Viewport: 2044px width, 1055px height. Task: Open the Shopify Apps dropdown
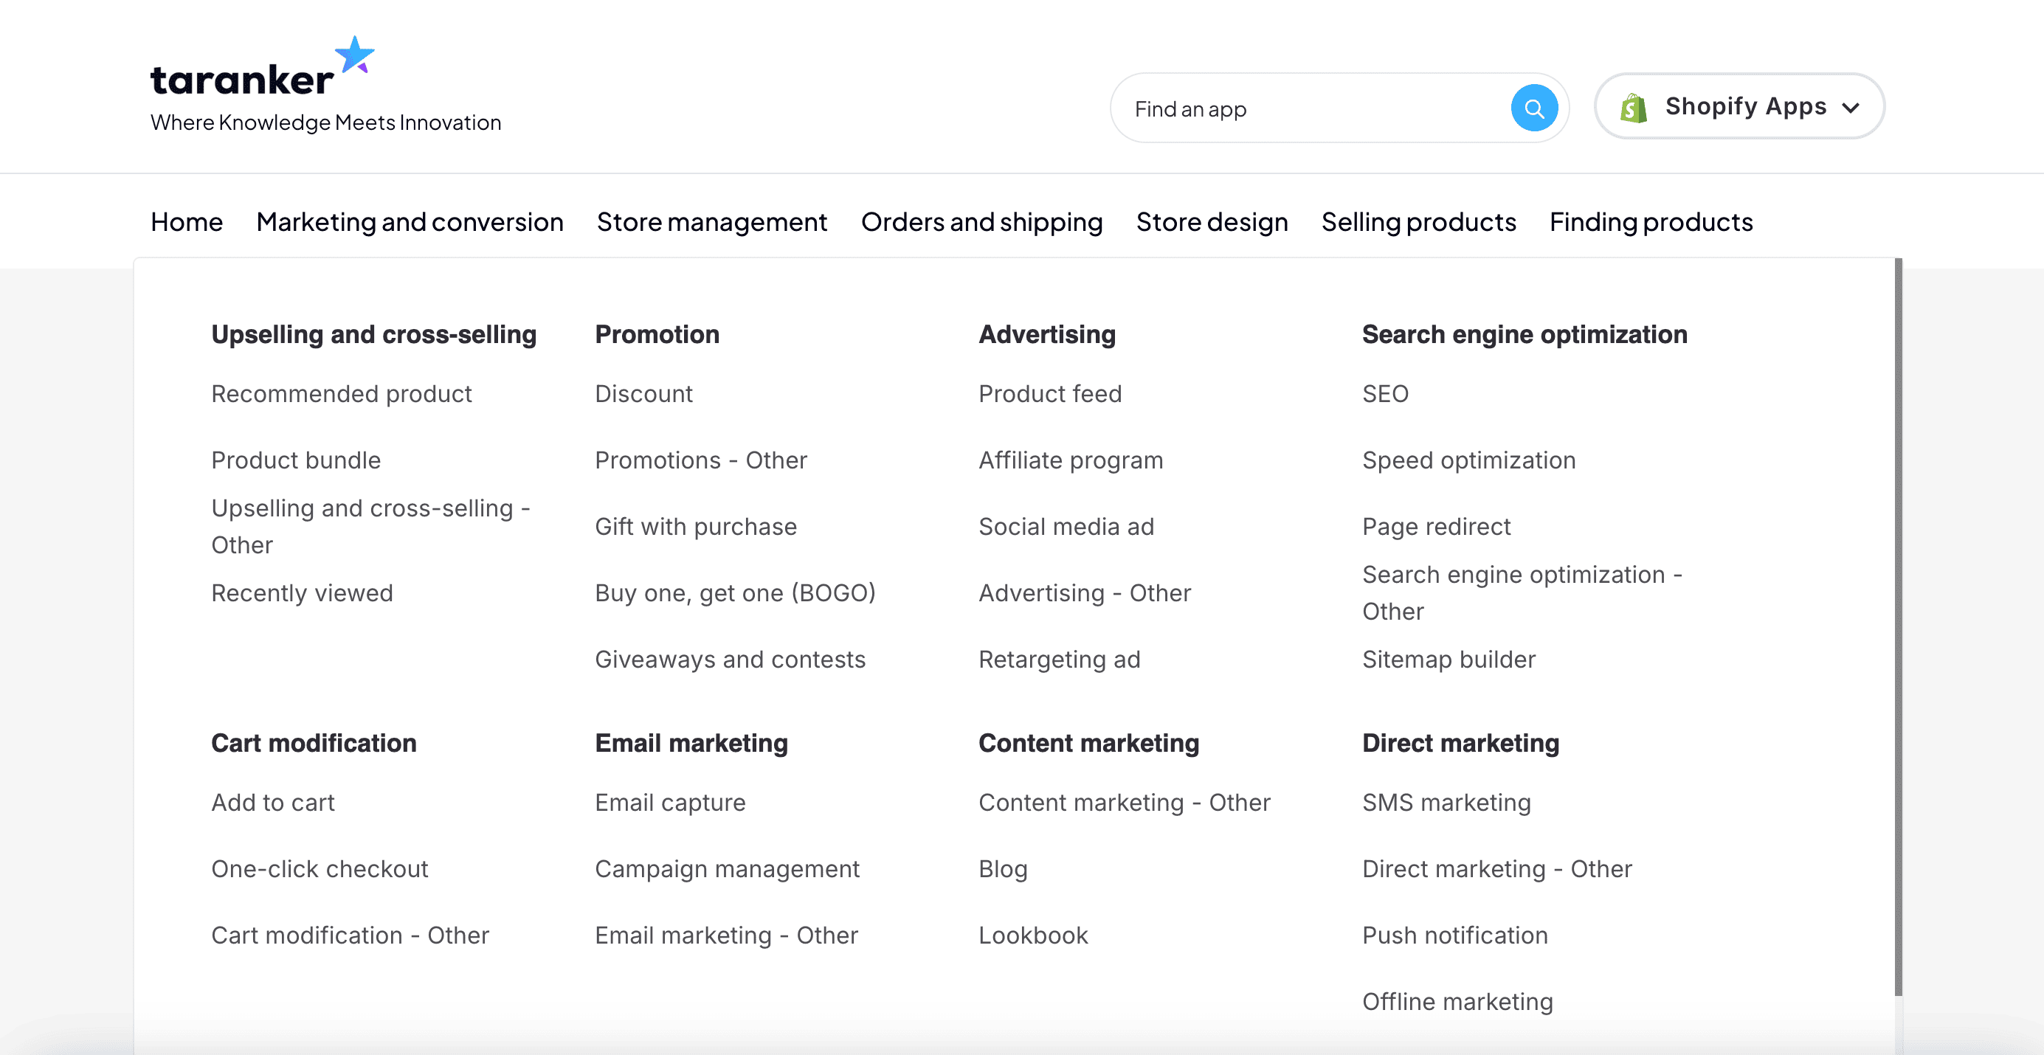point(1739,106)
